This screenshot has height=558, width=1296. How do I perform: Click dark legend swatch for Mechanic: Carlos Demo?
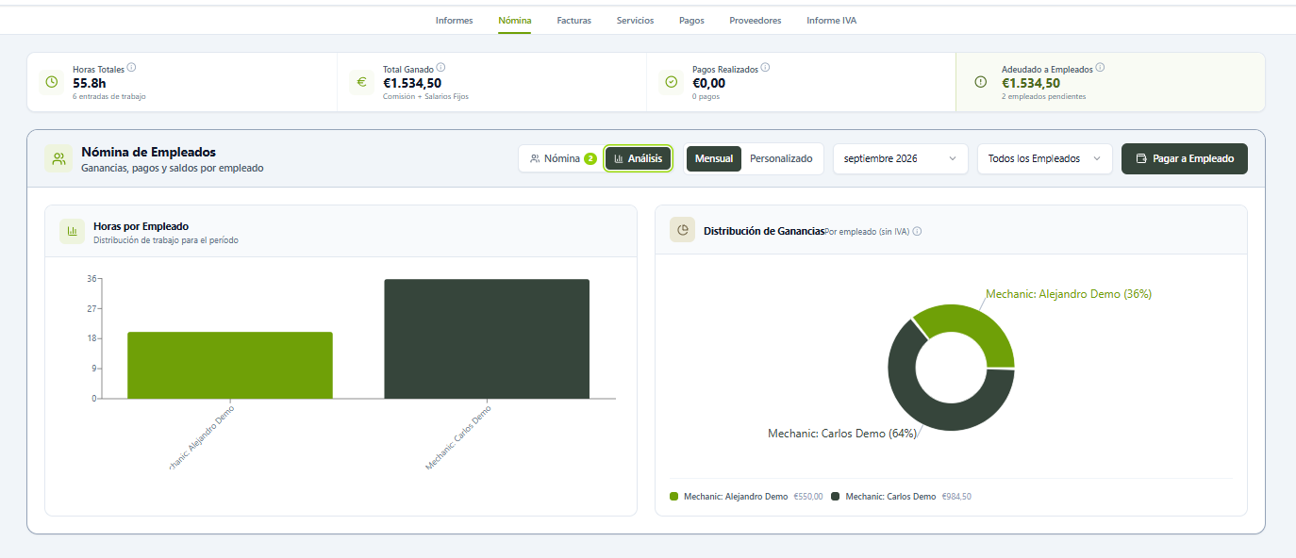tap(836, 497)
